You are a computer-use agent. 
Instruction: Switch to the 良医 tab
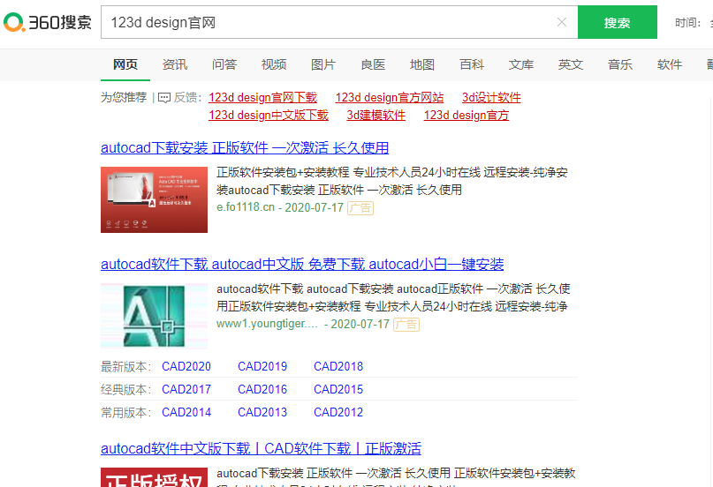373,64
